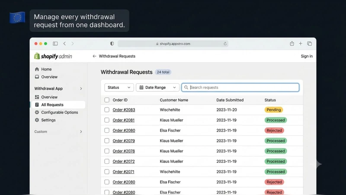The width and height of the screenshot is (346, 195).
Task: Click the Settings gear icon
Action: [37, 120]
